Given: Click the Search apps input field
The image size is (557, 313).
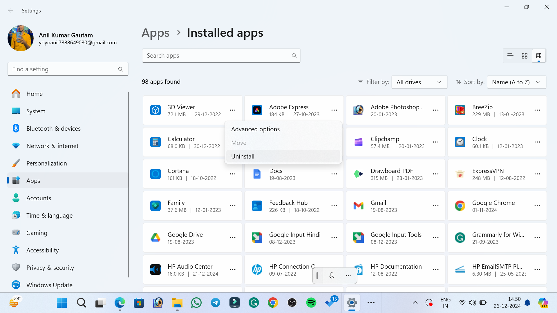Looking at the screenshot, I should (x=221, y=56).
